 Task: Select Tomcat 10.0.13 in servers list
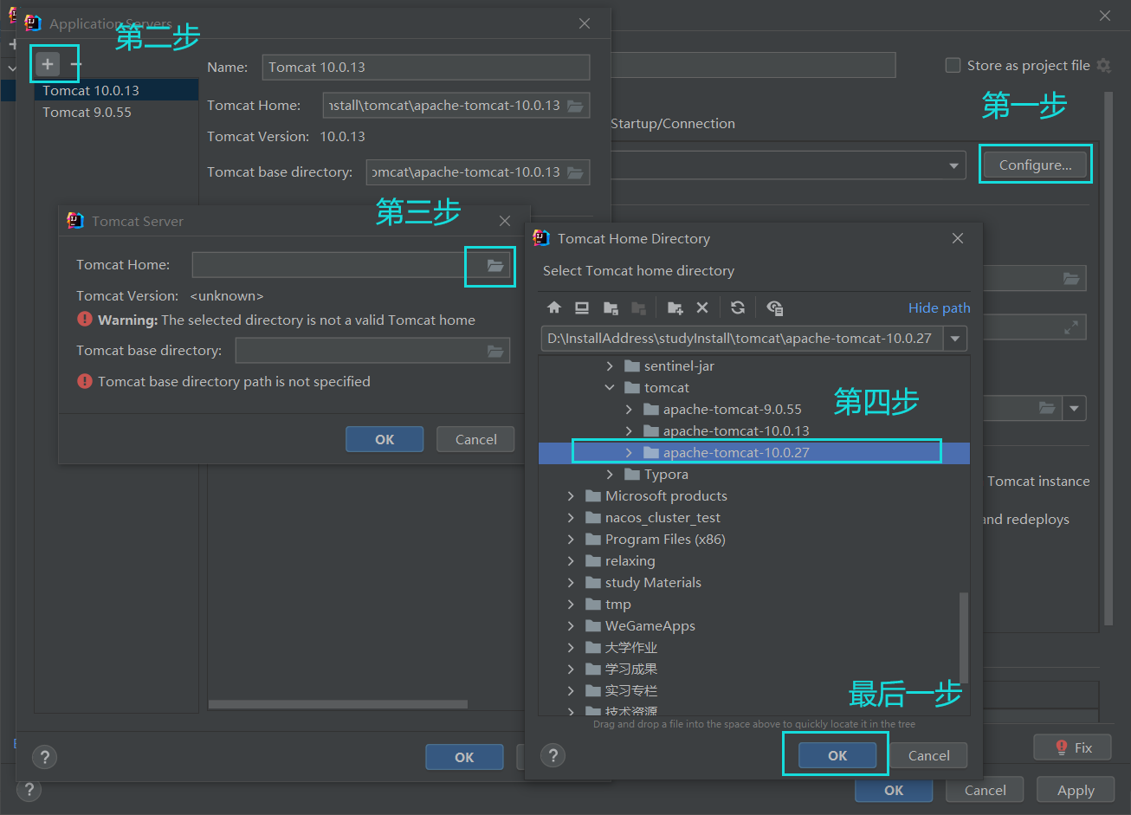click(116, 90)
